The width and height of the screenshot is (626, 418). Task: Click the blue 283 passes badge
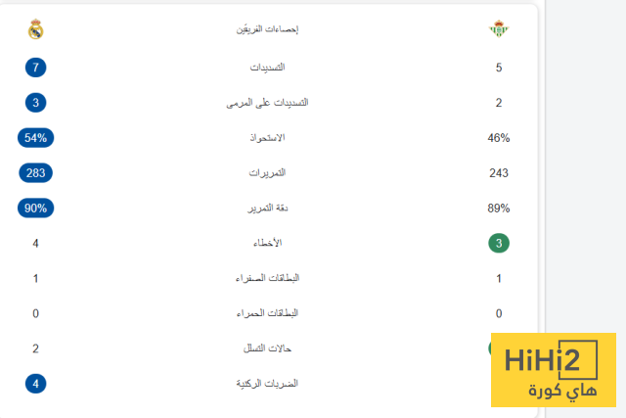36,173
